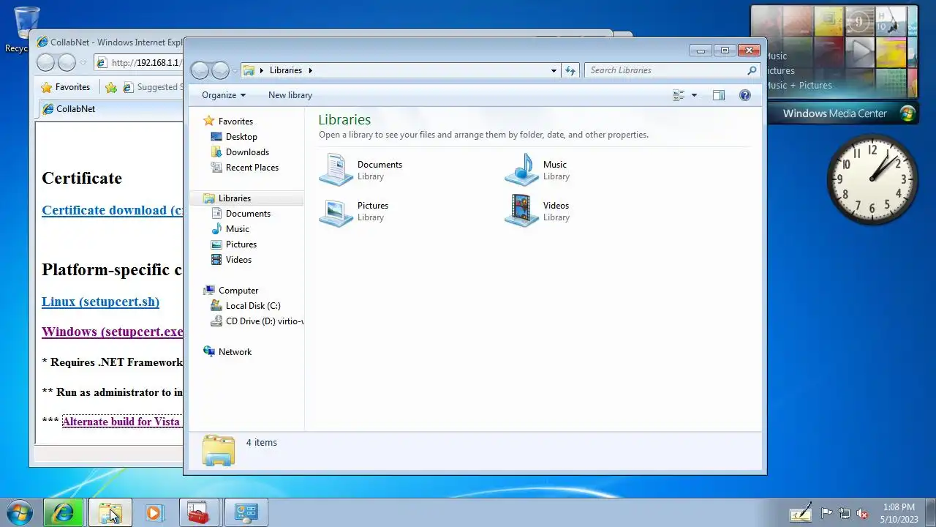Expand the Libraries breadcrumb arrow

click(x=310, y=70)
